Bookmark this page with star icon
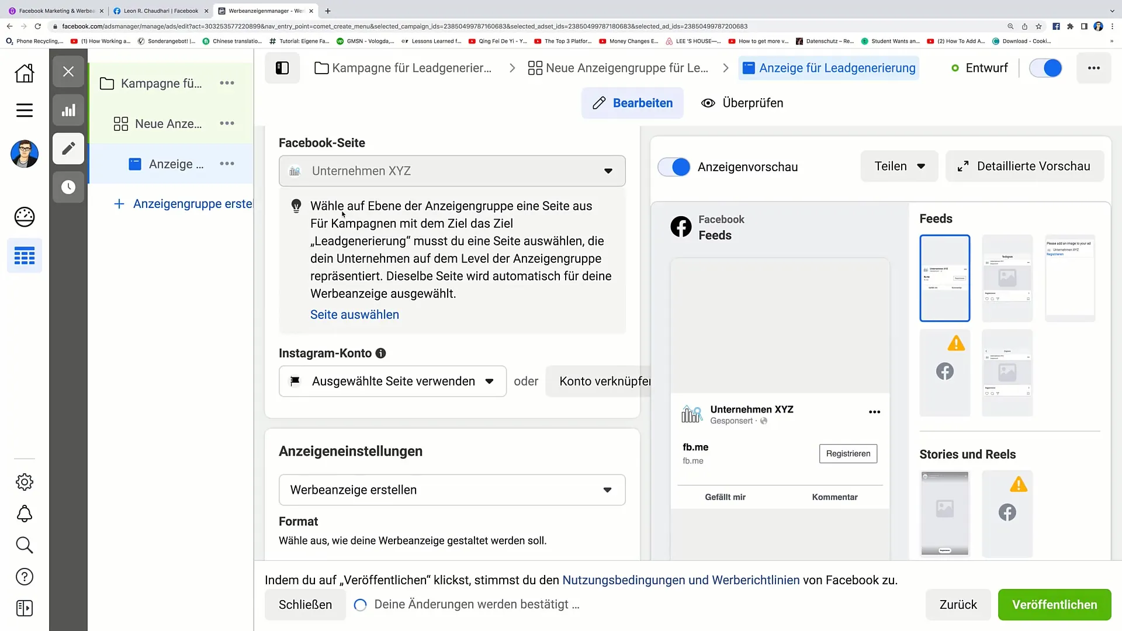 (x=1038, y=26)
